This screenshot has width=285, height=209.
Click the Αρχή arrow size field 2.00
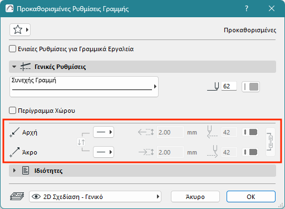coord(170,132)
